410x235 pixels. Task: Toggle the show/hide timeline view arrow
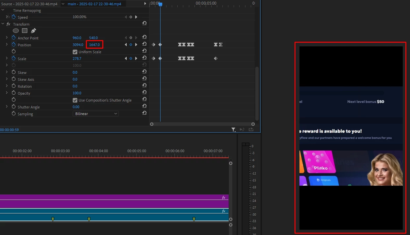(145, 4)
